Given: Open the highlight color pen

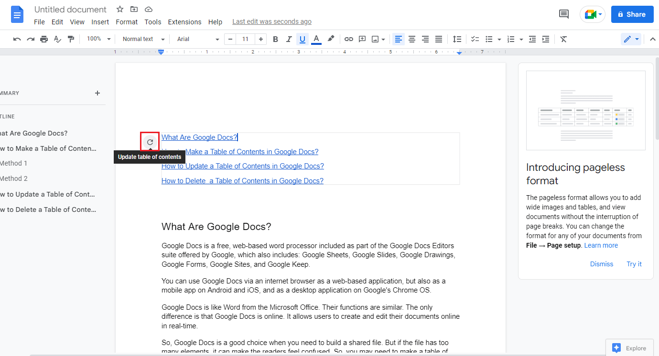Looking at the screenshot, I should tap(331, 39).
